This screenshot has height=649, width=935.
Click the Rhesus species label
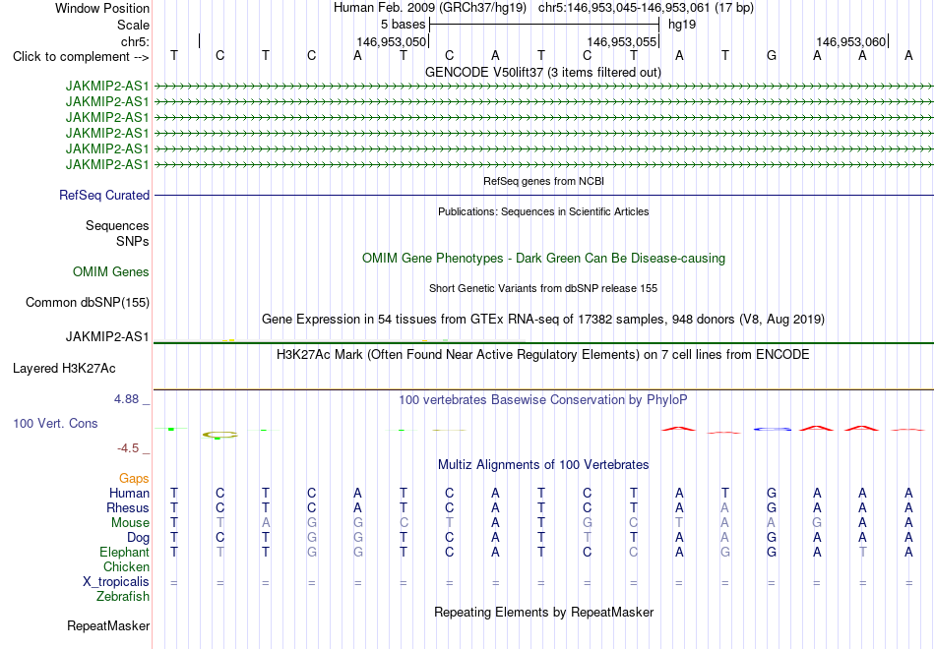point(128,508)
